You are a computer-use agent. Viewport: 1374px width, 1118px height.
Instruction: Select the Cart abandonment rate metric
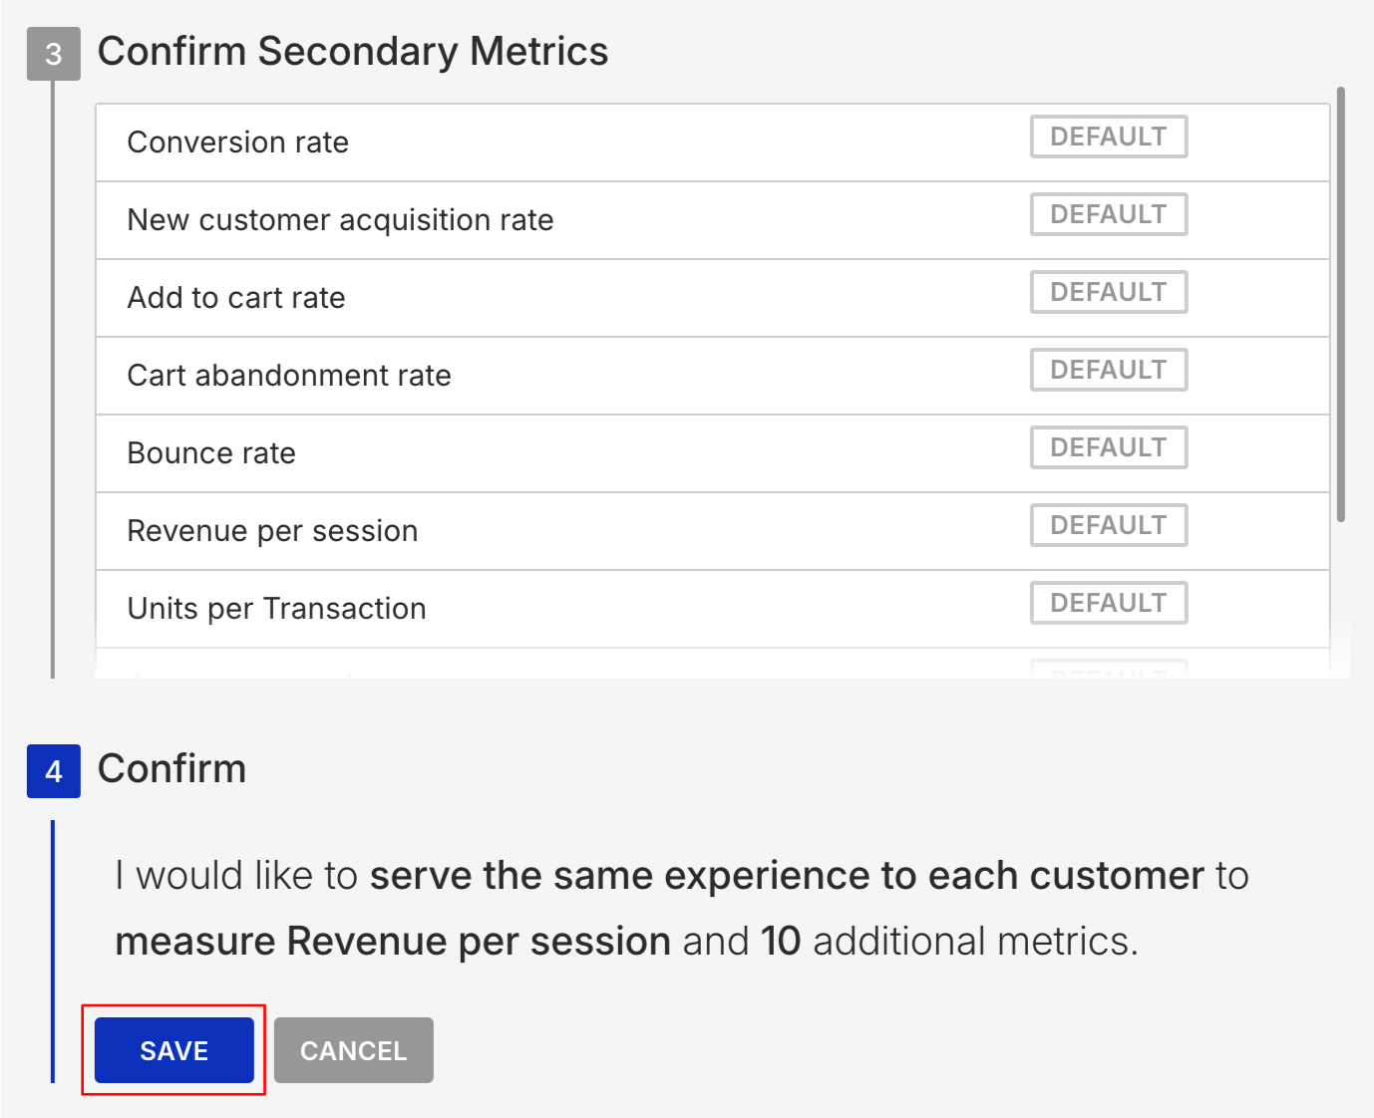tap(289, 376)
